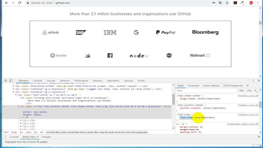Bookmark this page with the star icon
263x148 pixels.
(227, 3)
